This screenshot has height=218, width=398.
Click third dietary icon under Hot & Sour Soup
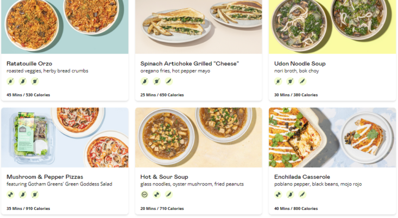pyautogui.click(x=168, y=195)
